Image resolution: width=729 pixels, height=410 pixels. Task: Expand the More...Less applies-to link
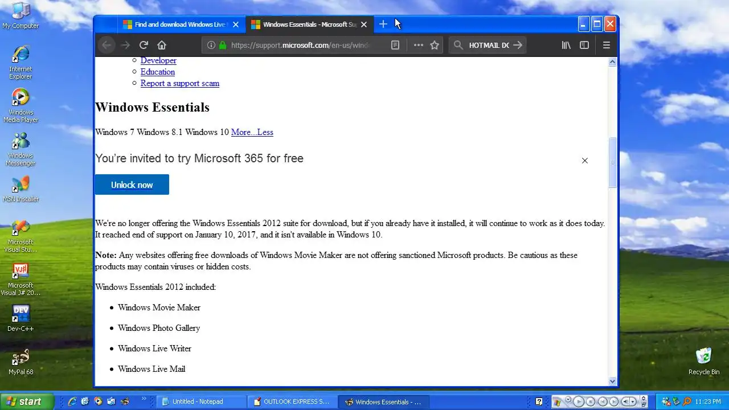coord(252,132)
